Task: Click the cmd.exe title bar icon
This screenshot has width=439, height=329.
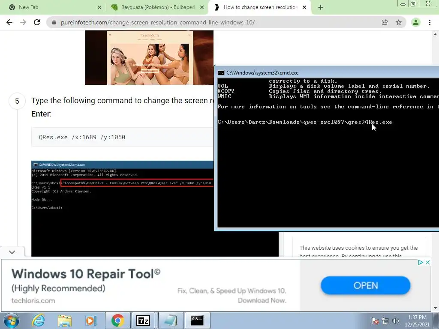Action: [221, 73]
